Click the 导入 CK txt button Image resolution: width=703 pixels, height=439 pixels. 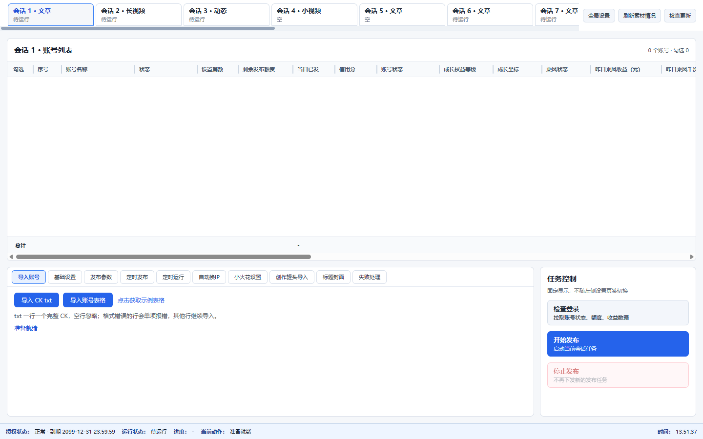pyautogui.click(x=37, y=300)
